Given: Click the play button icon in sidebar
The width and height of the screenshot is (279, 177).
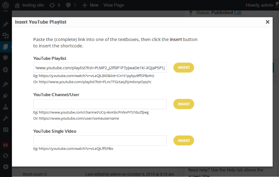Looking at the screenshot, I should point(6,167).
